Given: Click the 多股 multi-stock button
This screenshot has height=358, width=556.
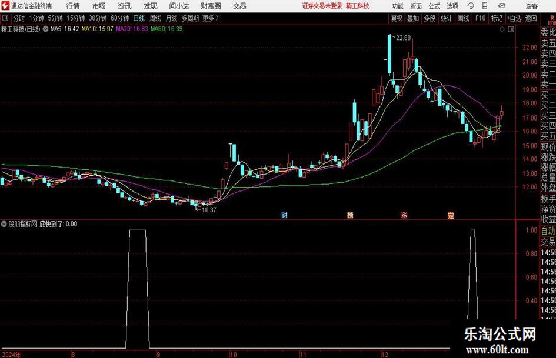Looking at the screenshot, I should [x=430, y=18].
